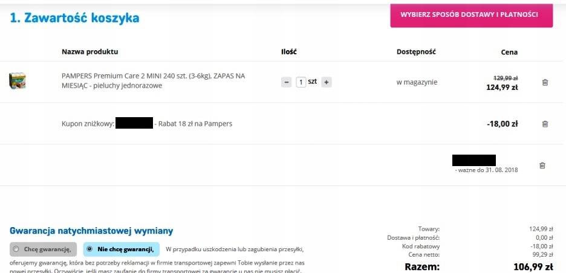Increase Pampers quantity with plus button
Screen dimensions: 566x273
pos(327,82)
